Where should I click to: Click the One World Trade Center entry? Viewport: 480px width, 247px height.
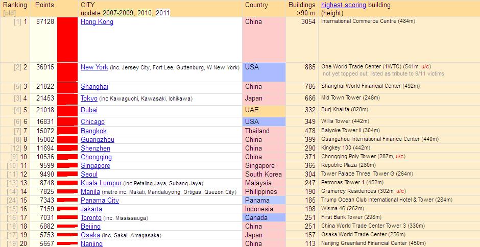(x=376, y=67)
